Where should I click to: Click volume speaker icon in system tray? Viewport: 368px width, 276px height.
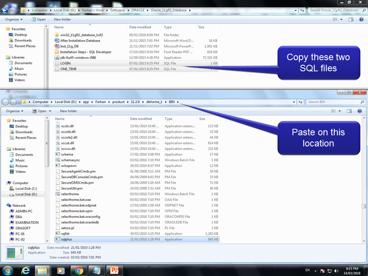pyautogui.click(x=336, y=271)
